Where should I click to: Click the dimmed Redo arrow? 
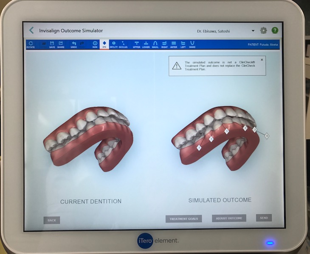pos(82,44)
